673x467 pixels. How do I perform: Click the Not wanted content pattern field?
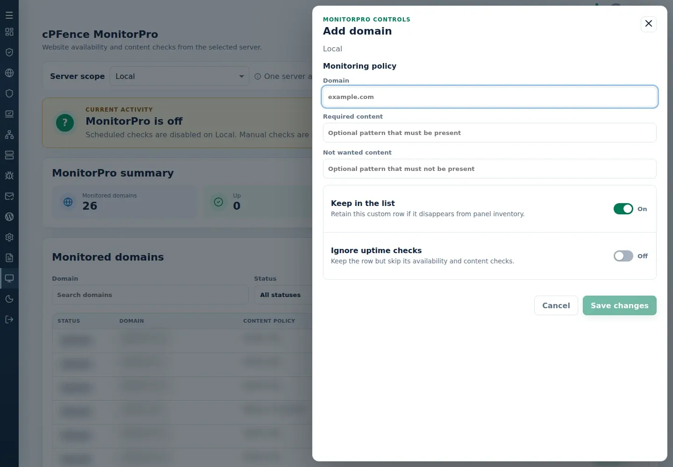click(x=490, y=169)
